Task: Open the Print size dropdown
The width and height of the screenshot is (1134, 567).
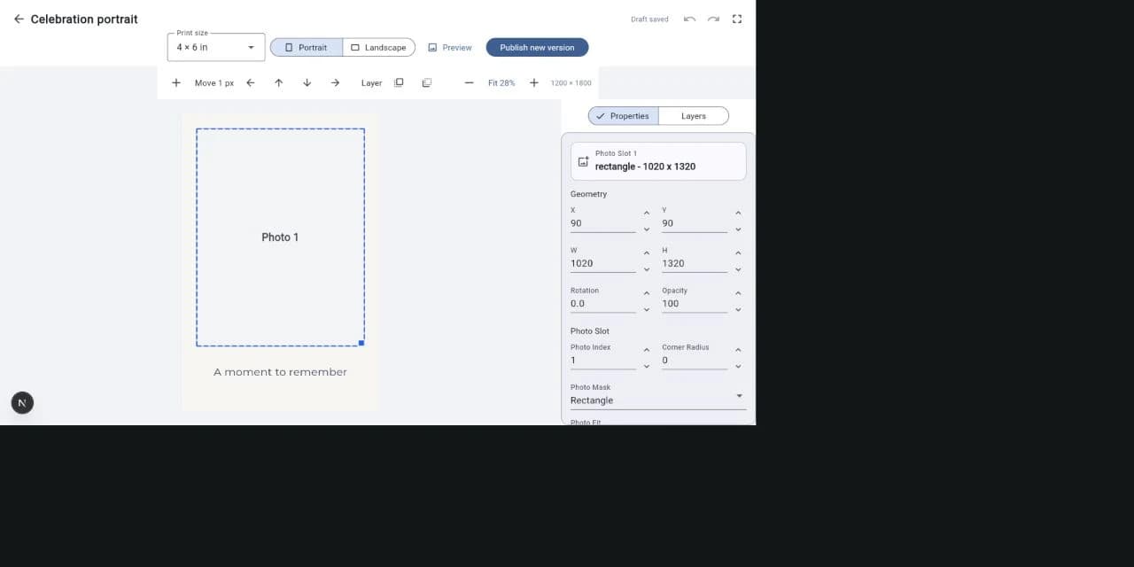Action: point(216,47)
